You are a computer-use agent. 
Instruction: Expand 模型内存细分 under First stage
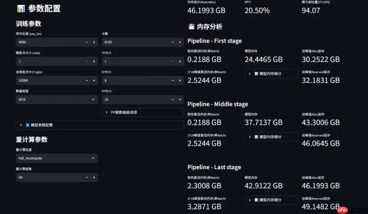click(x=271, y=74)
